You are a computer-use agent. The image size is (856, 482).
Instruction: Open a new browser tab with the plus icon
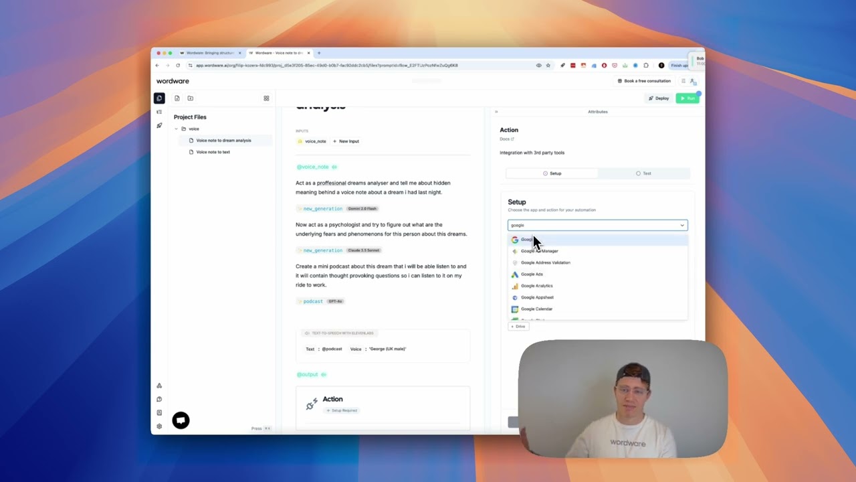click(319, 53)
